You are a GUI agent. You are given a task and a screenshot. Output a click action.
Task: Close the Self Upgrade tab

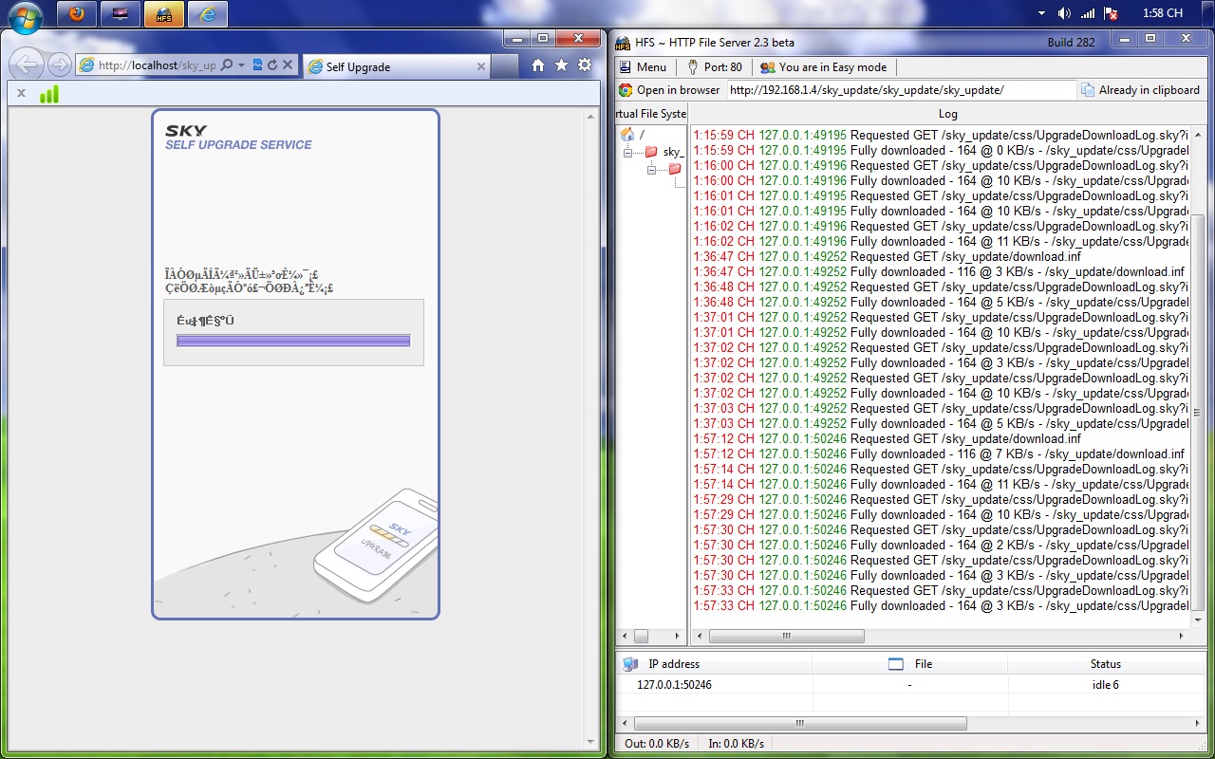pyautogui.click(x=480, y=67)
